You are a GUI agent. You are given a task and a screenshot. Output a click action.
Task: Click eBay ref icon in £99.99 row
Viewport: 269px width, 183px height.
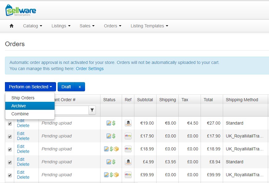point(128,175)
